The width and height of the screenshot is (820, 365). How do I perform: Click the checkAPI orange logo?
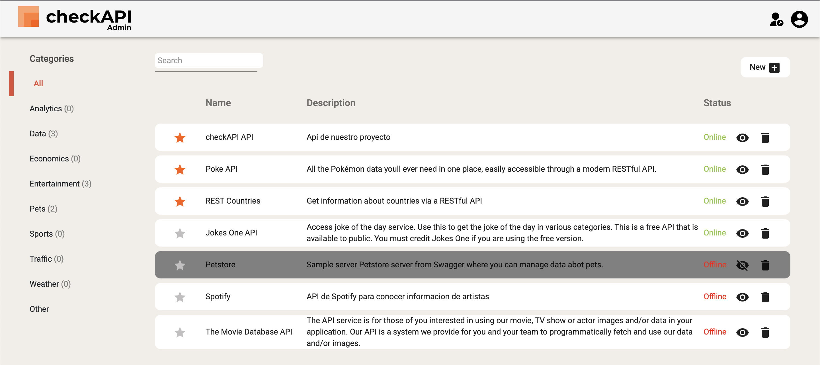pos(28,17)
